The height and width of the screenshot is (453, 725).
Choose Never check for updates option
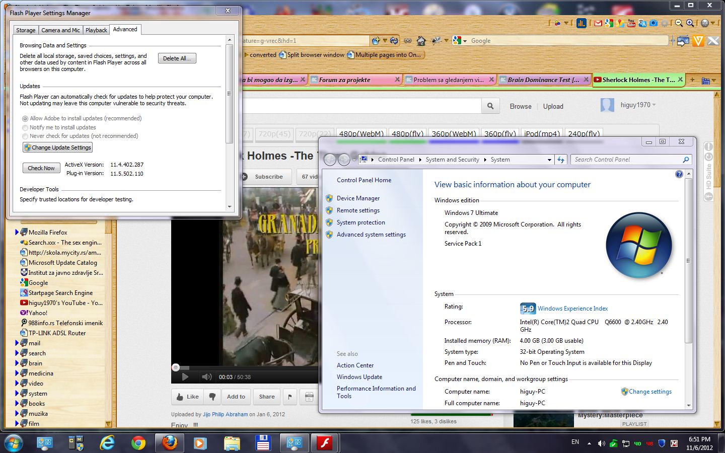(x=25, y=136)
